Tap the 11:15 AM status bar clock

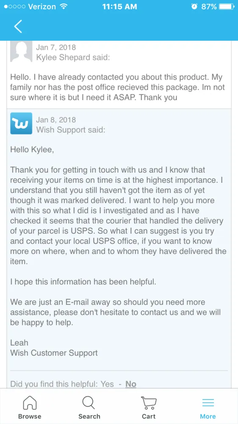click(119, 6)
